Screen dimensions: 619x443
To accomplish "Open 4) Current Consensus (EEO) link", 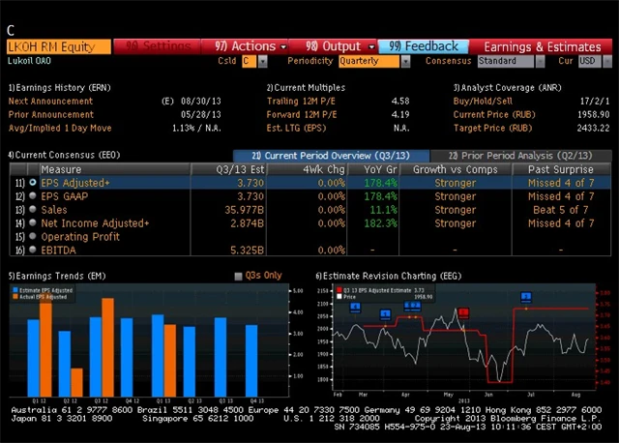I will click(64, 155).
